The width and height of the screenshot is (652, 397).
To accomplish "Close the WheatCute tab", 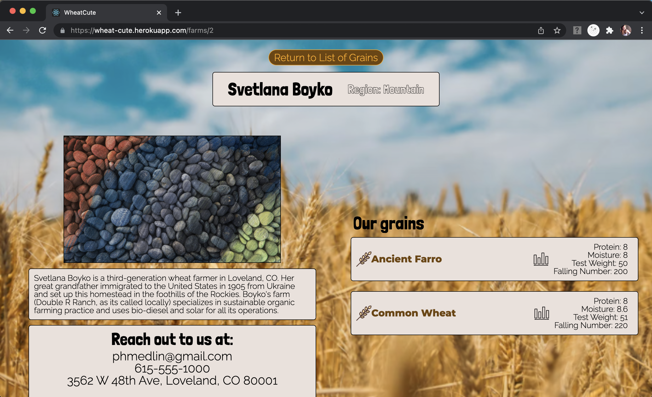I will pyautogui.click(x=159, y=12).
